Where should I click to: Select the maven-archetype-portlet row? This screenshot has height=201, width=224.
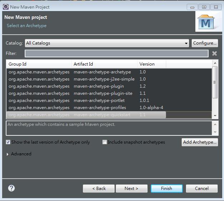(109, 100)
